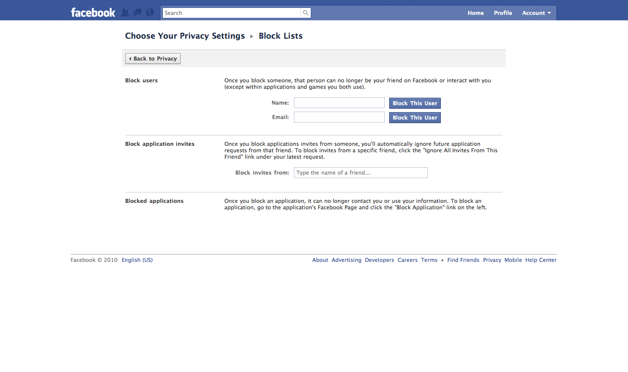628x372 pixels.
Task: Click the Block users section label
Action: [141, 80]
